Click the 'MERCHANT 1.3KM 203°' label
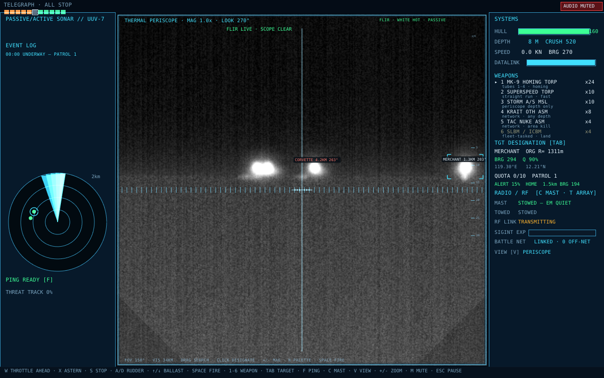This screenshot has width=604, height=378. [464, 159]
